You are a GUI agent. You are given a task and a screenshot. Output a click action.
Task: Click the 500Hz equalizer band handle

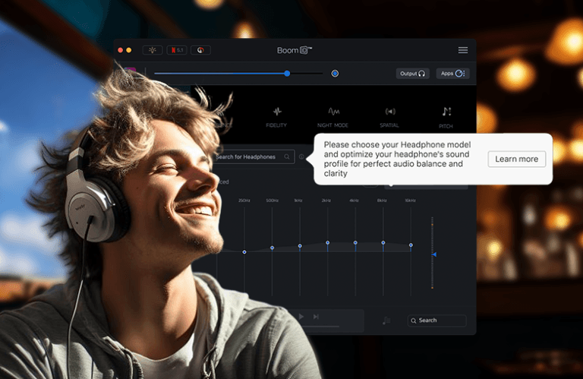tap(273, 248)
